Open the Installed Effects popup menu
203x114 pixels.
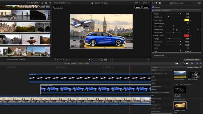tap(194, 67)
